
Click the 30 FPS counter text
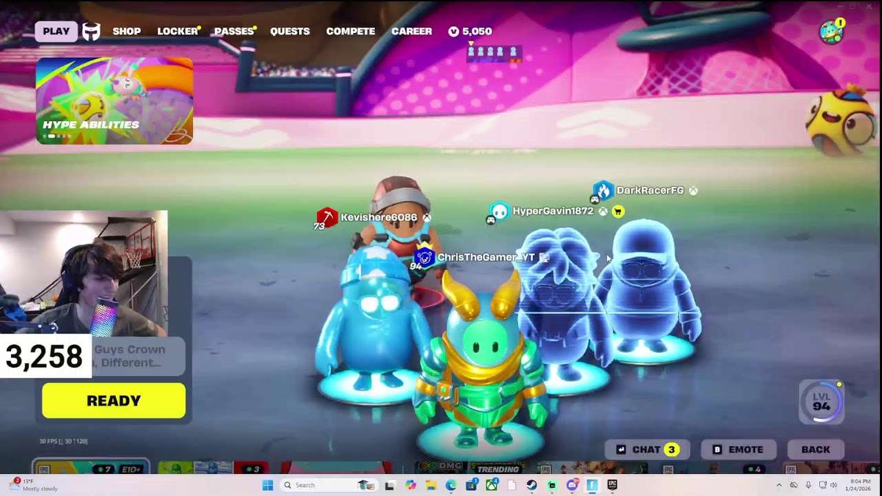[63, 441]
